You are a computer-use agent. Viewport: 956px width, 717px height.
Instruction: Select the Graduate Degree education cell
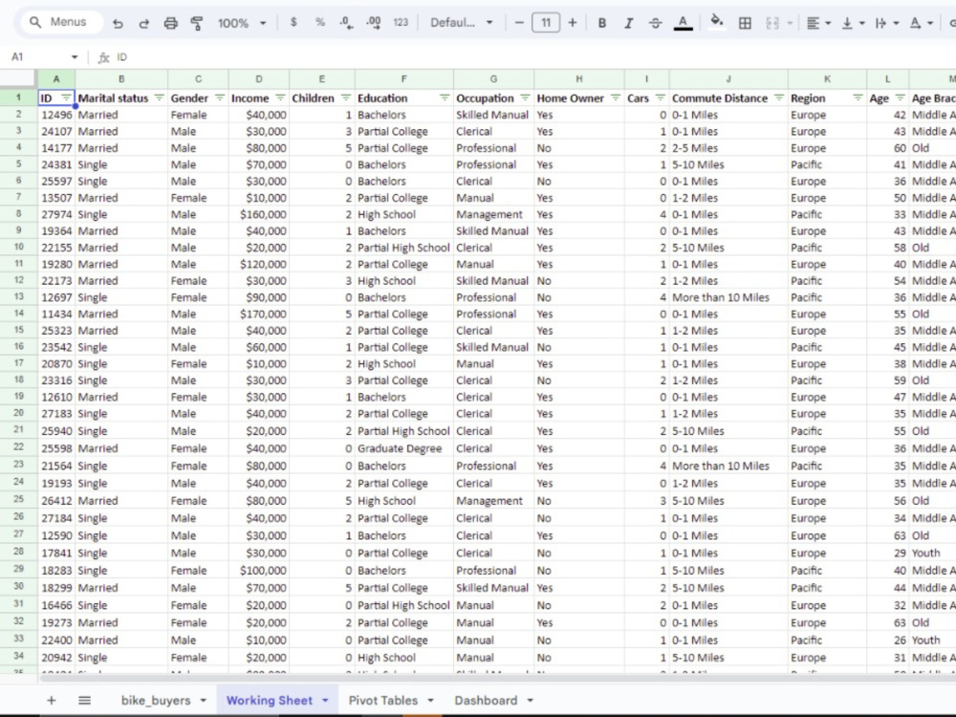pyautogui.click(x=403, y=448)
